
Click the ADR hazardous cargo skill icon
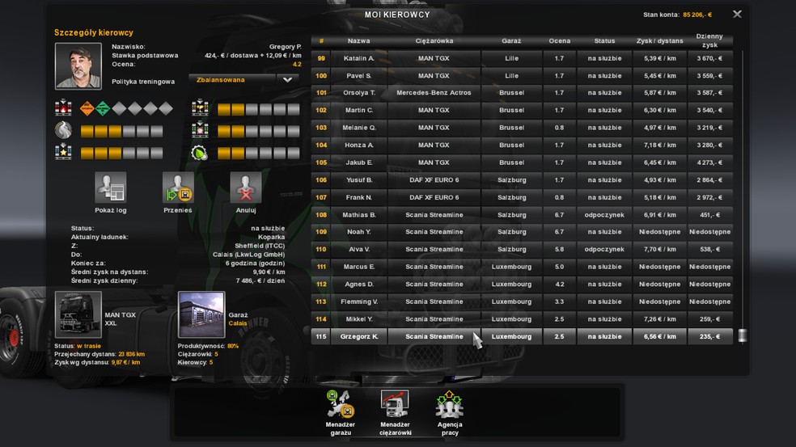coord(63,108)
